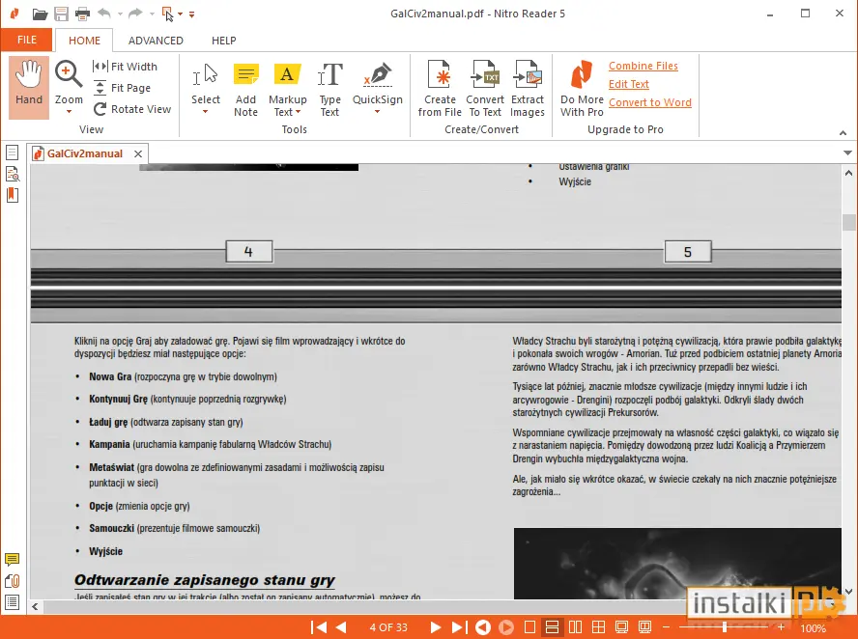Rotate the page view
858x639 pixels.
131,109
